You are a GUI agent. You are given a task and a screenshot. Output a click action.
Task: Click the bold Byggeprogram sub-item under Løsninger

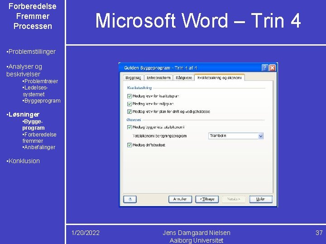[x=34, y=125]
